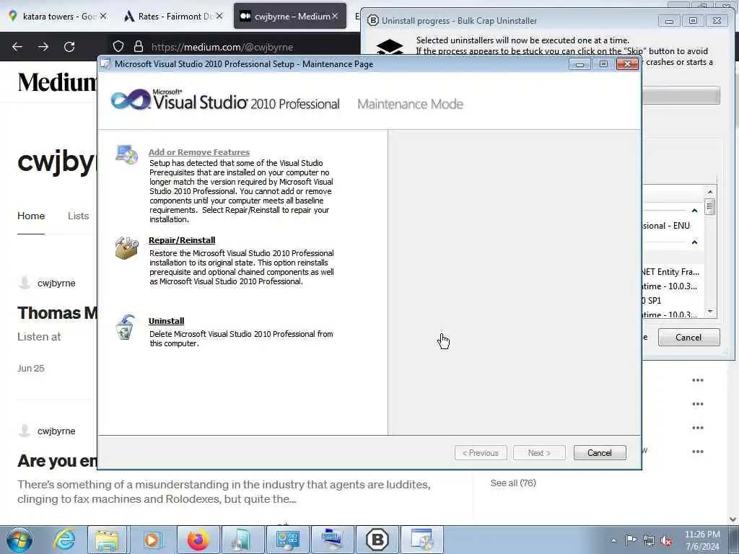Click the uninstaller list scrollbar down arrow
Viewport: 739px width, 554px height.
710,312
